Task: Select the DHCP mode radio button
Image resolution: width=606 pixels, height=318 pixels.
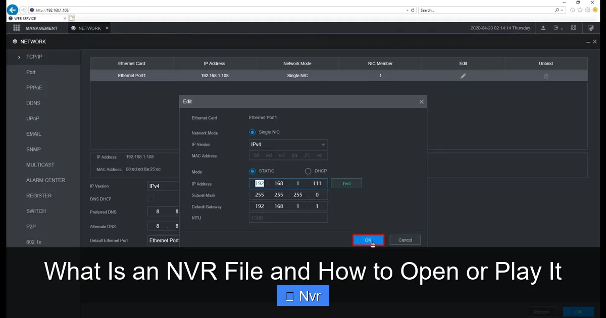Action: 308,171
